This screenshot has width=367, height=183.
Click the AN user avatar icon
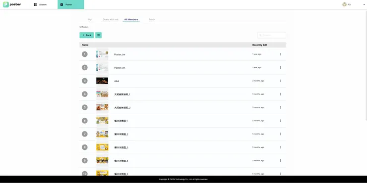(344, 4)
